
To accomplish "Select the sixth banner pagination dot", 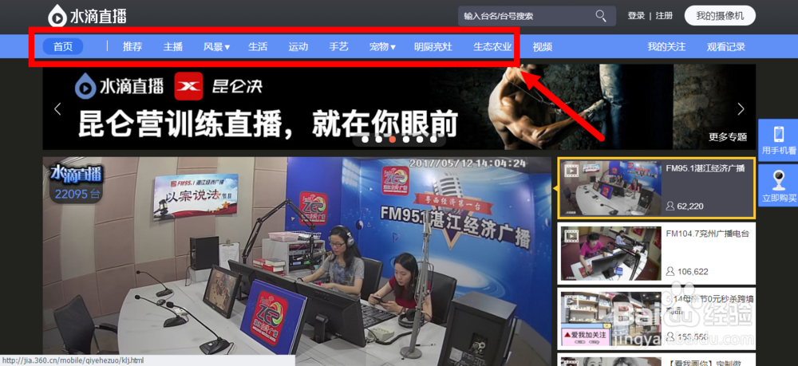I will pos(433,139).
